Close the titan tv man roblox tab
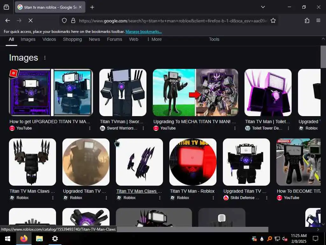The width and height of the screenshot is (326, 245). point(80,7)
